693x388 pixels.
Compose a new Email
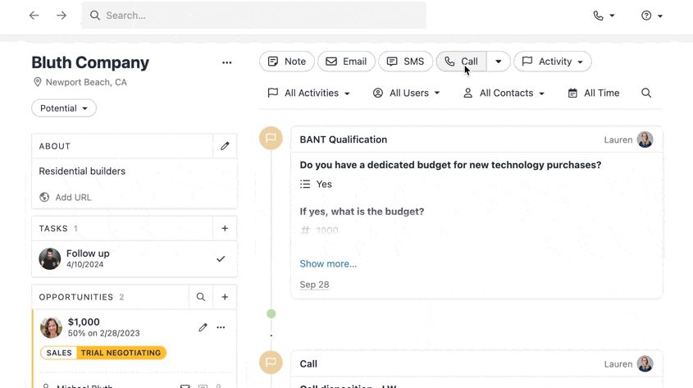(x=346, y=62)
